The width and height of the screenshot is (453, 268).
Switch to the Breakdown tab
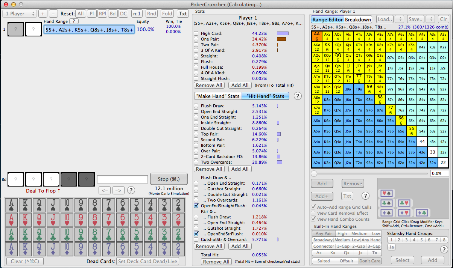[x=358, y=20]
